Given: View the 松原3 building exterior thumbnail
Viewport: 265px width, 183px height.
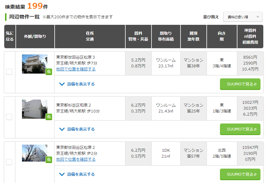Looking at the screenshot, I should (x=35, y=64).
